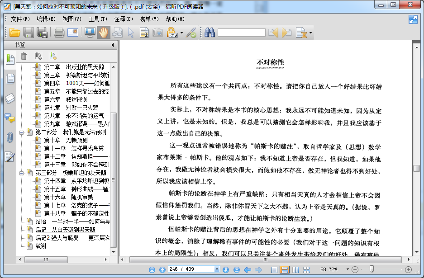Open the 表单 menu

click(x=149, y=19)
